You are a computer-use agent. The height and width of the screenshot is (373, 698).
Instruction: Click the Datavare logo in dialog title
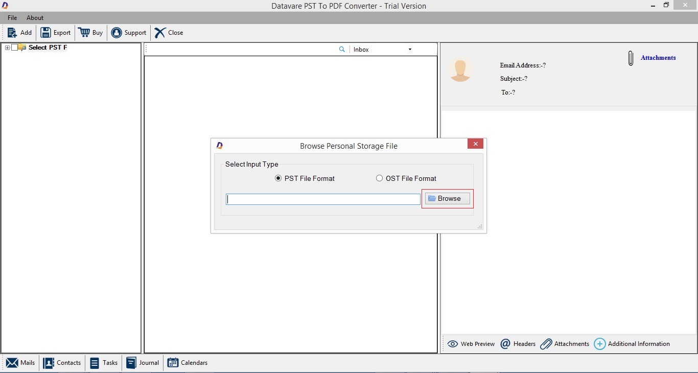point(220,146)
